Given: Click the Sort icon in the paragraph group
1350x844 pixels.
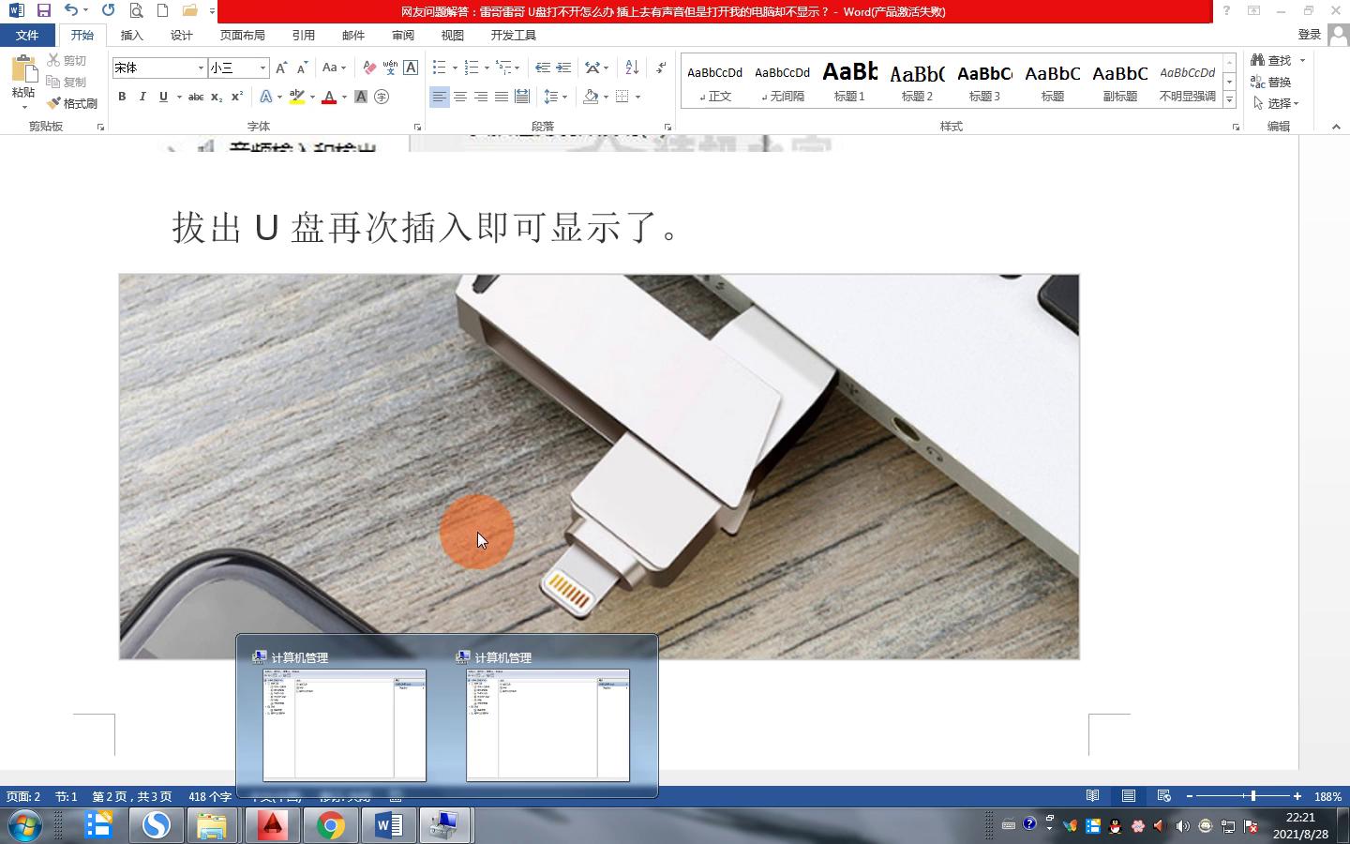Looking at the screenshot, I should coord(629,67).
